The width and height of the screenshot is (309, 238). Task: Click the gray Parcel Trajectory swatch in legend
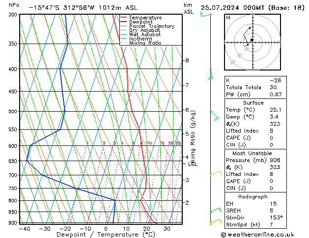124,26
